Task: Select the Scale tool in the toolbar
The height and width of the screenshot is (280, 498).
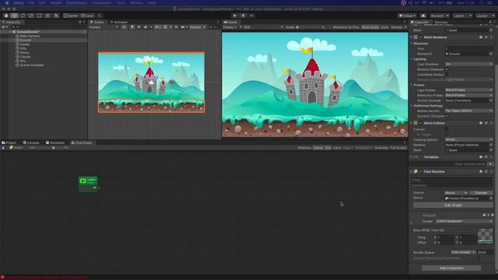Action: (x=31, y=16)
